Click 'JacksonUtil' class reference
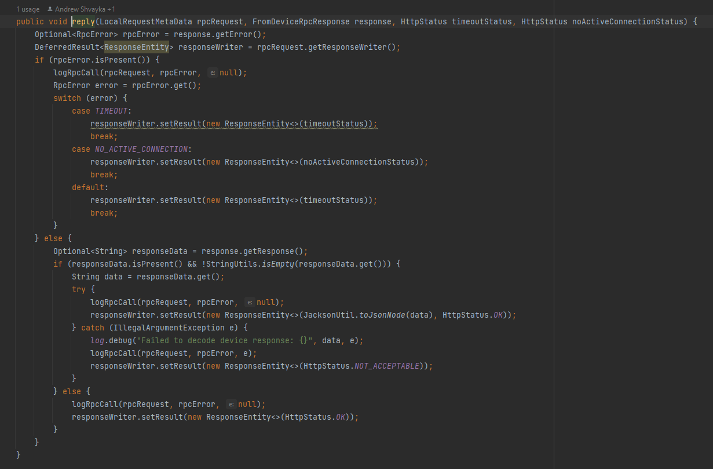This screenshot has width=713, height=469. pos(329,315)
